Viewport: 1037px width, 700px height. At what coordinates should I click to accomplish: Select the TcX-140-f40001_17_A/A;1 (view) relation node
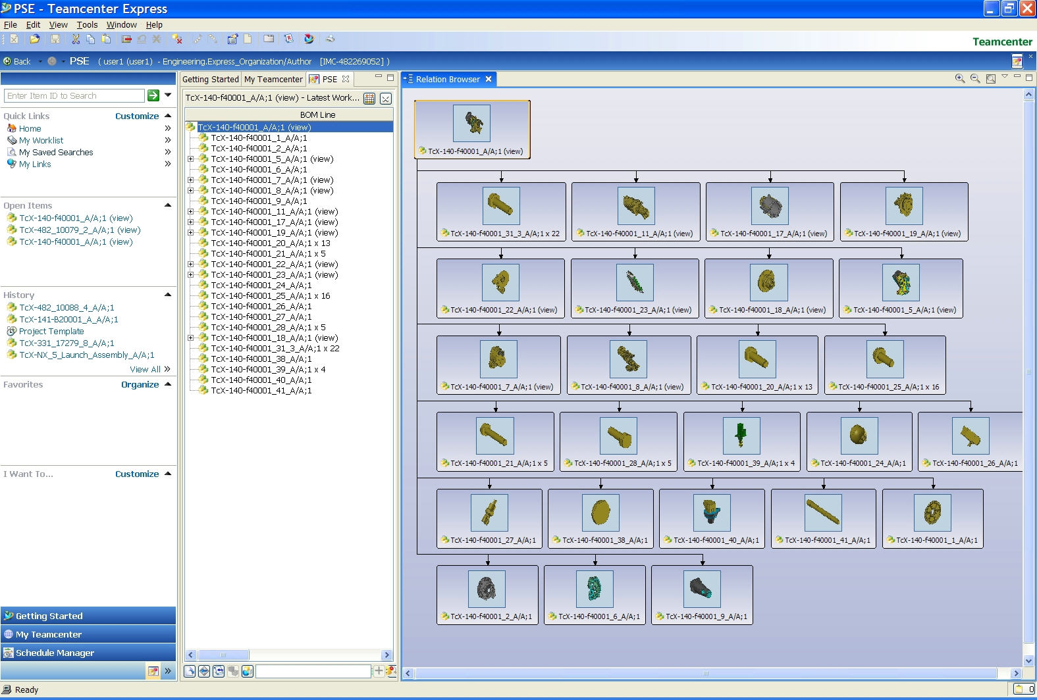click(x=770, y=212)
